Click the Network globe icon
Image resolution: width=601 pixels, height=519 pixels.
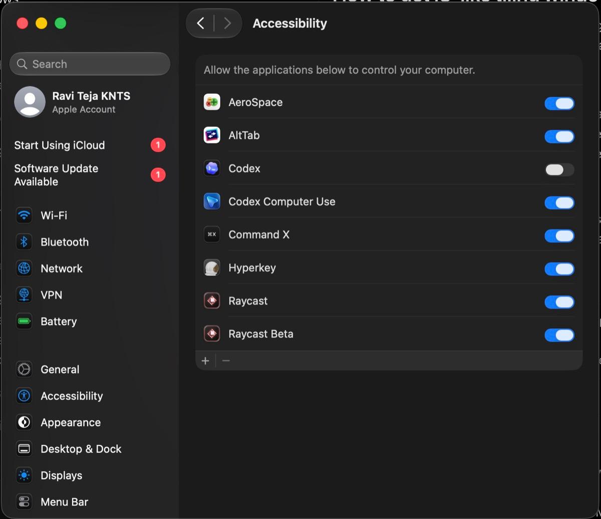click(x=24, y=269)
